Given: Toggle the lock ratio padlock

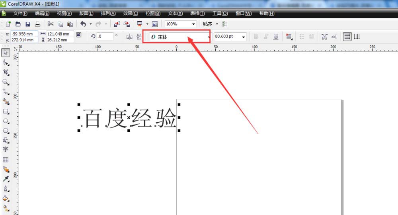Looking at the screenshot, I should coord(79,35).
